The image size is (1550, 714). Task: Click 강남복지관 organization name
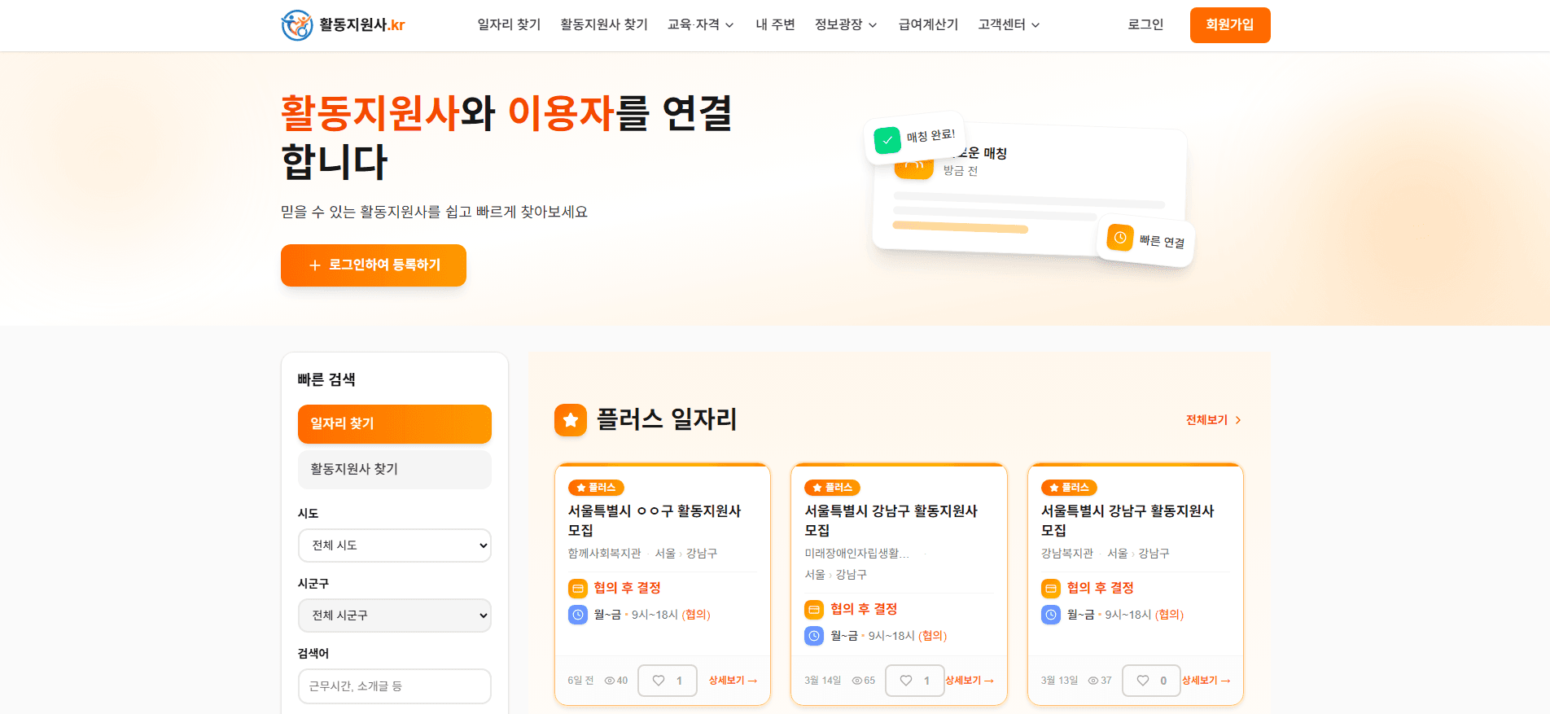[1067, 554]
